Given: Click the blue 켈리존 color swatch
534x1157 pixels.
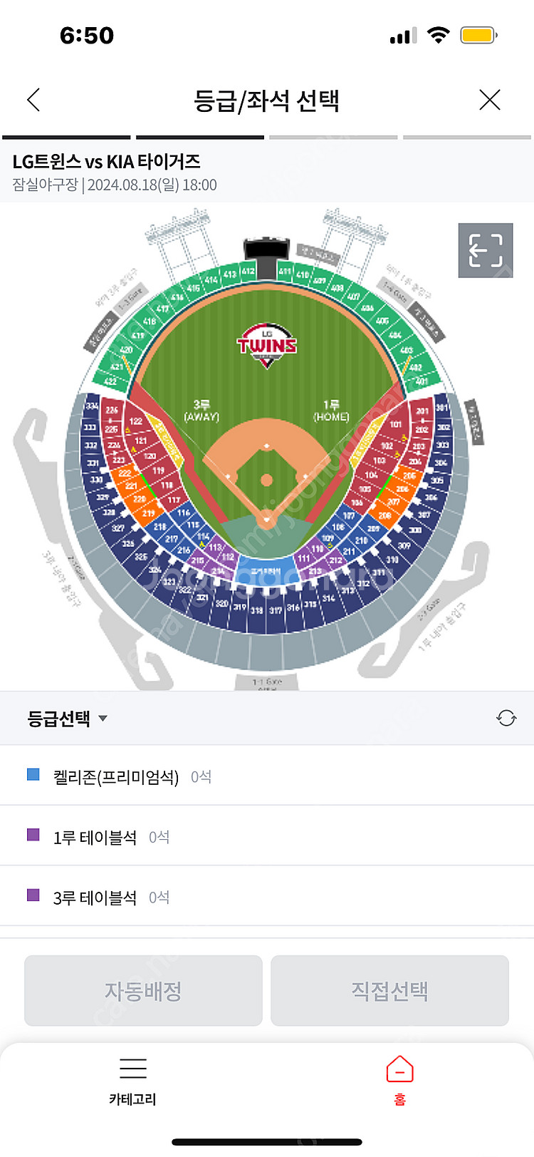Looking at the screenshot, I should coord(33,774).
